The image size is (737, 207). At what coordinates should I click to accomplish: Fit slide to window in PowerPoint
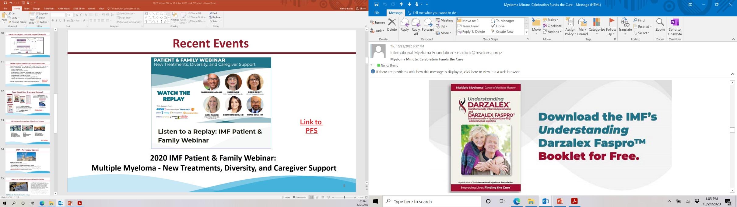(367, 197)
